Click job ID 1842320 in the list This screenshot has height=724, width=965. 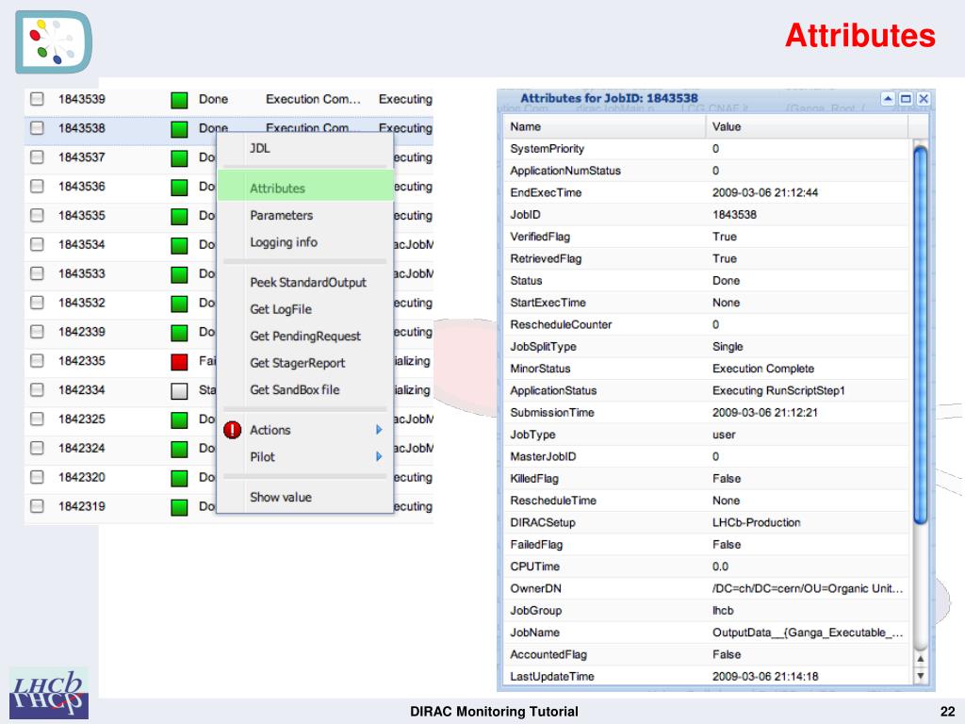(82, 477)
